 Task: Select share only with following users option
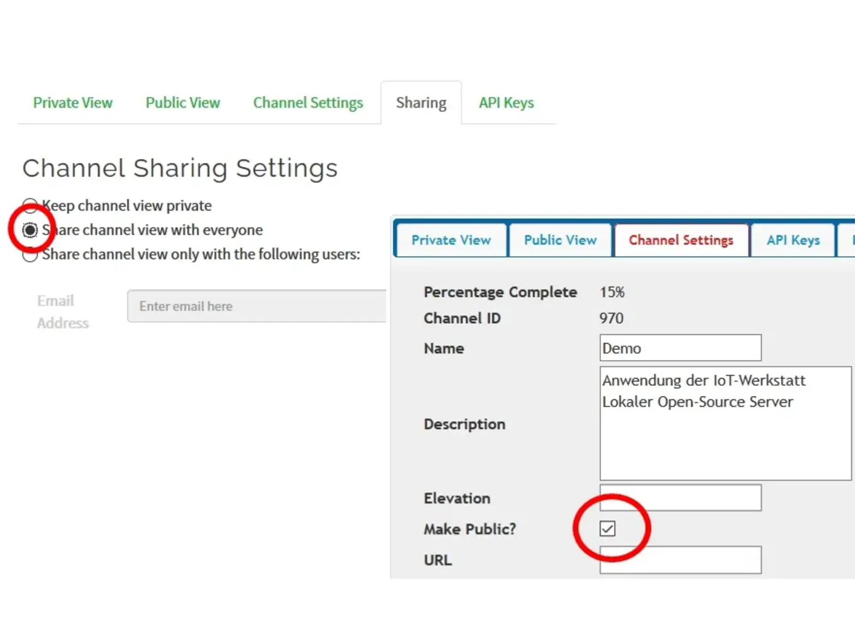[x=30, y=254]
